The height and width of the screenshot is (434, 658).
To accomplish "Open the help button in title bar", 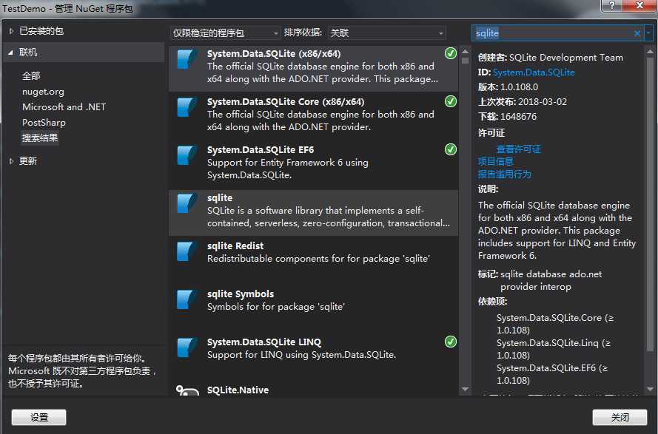I will point(612,5).
